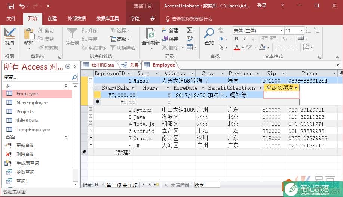Click the Totals sigma icon

point(189,30)
